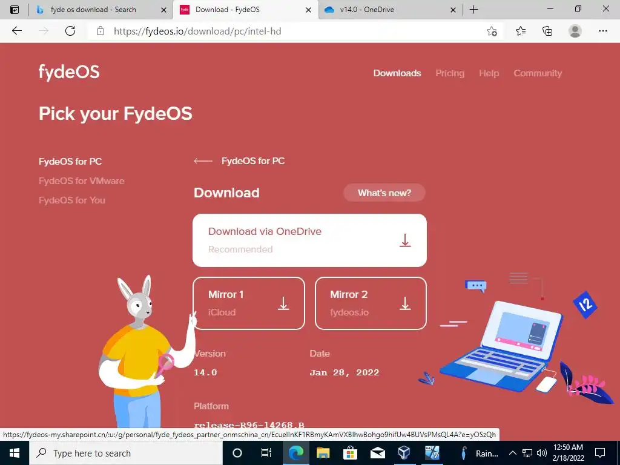Open VirtualBox cube taskbar icon
Image resolution: width=620 pixels, height=465 pixels.
404,453
